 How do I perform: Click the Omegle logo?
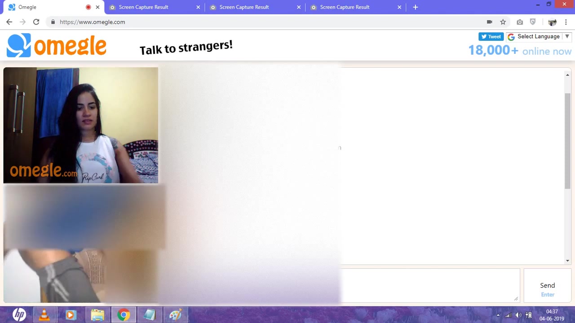[x=57, y=45]
